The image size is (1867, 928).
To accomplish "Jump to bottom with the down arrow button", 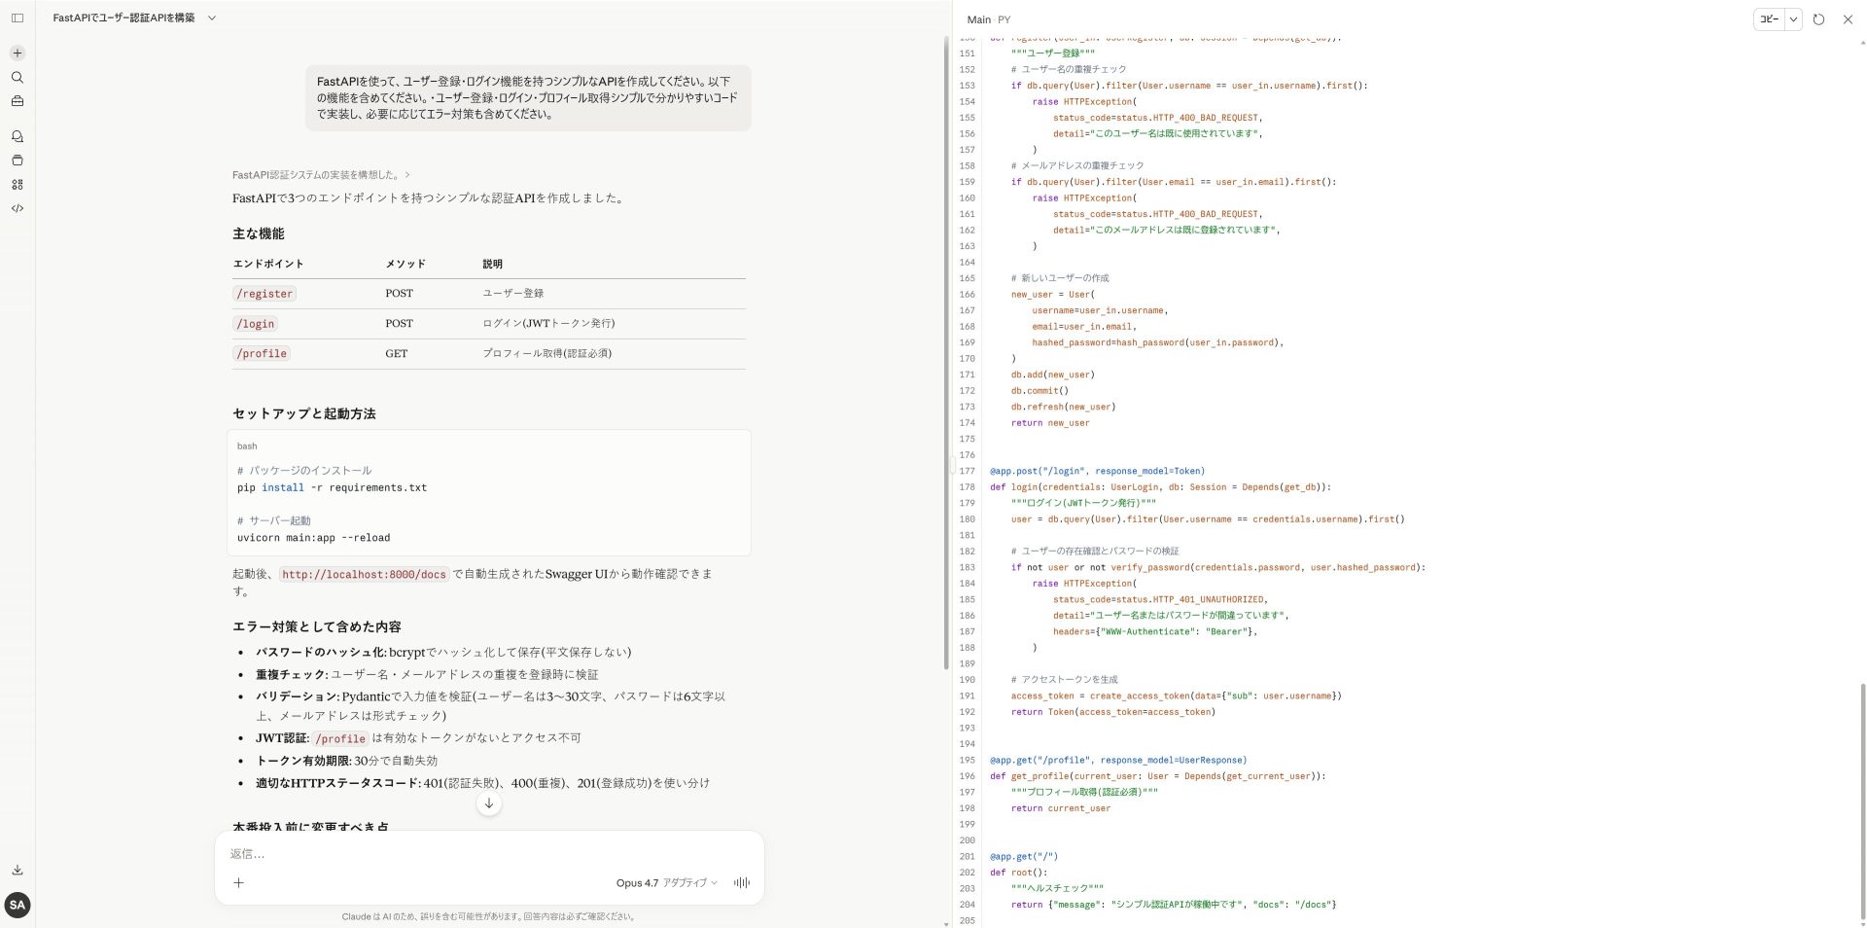I will coord(489,803).
